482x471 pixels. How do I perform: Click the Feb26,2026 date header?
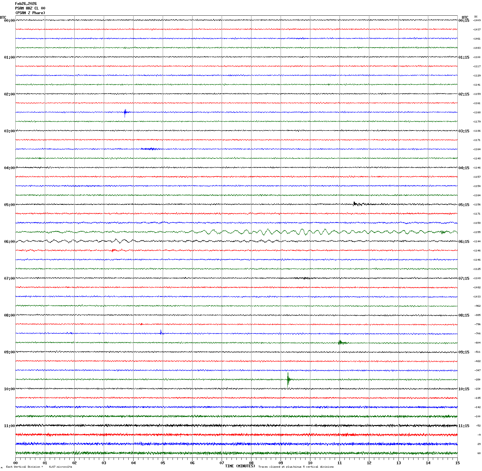click(26, 4)
